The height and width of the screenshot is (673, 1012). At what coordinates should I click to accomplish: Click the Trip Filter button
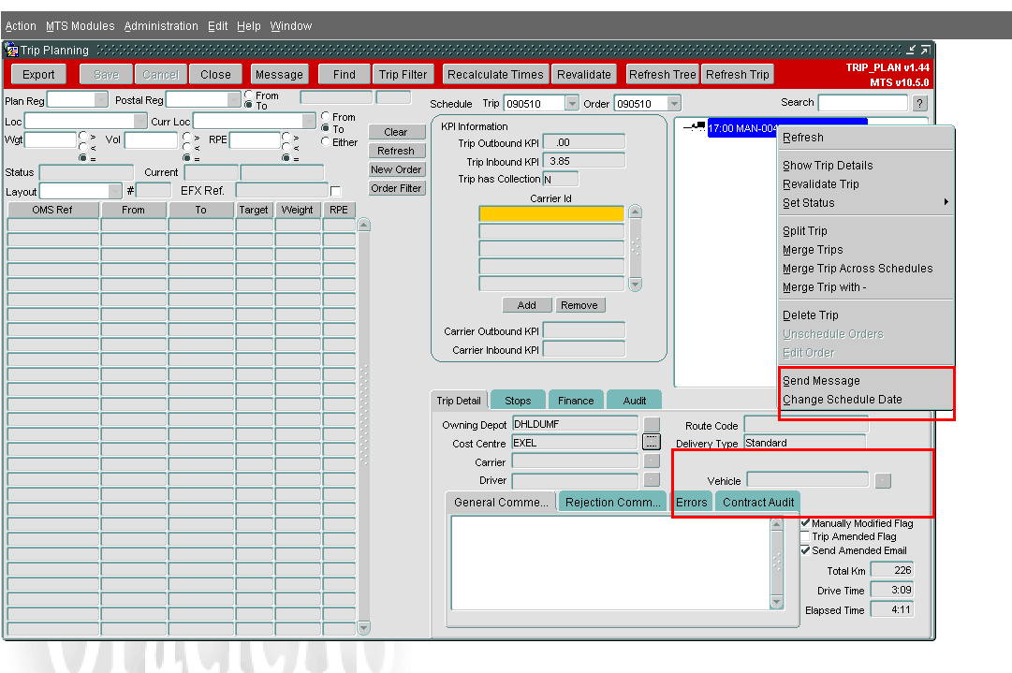click(403, 74)
